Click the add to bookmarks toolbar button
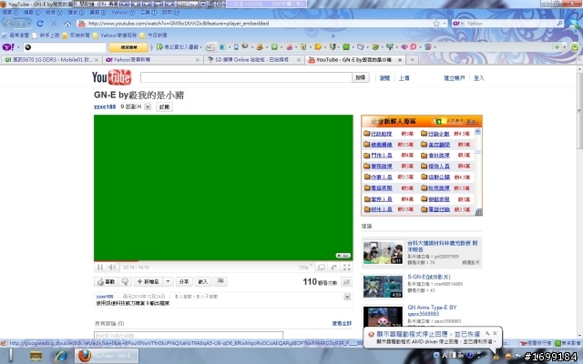 click(x=178, y=47)
